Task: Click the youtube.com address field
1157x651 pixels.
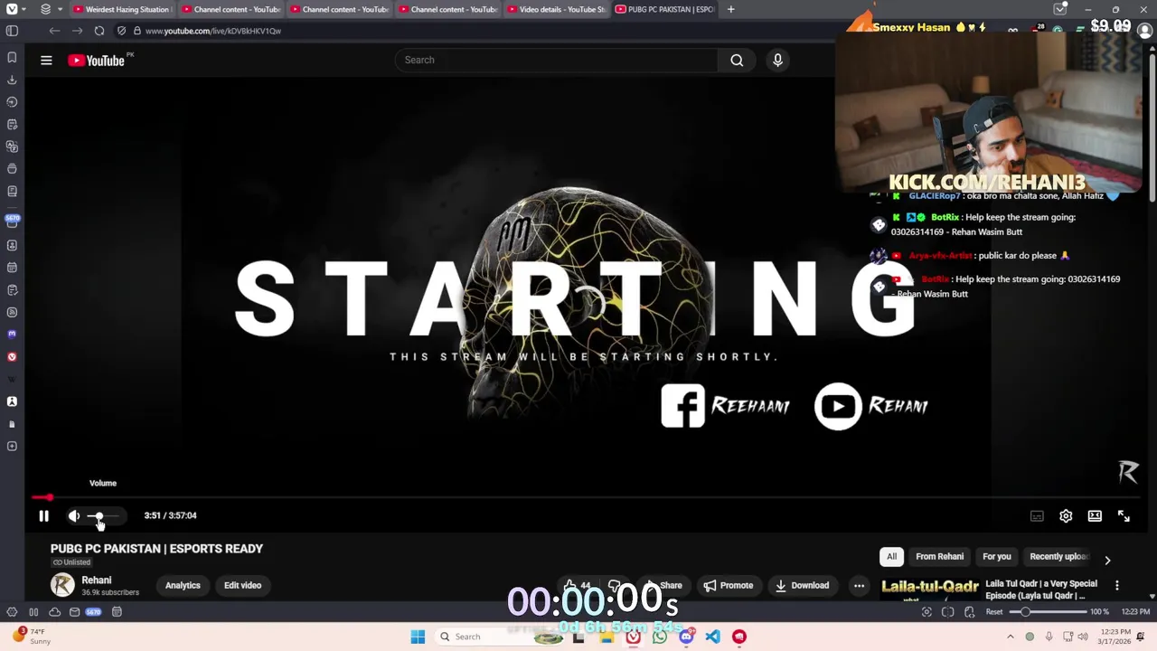Action: pyautogui.click(x=212, y=31)
